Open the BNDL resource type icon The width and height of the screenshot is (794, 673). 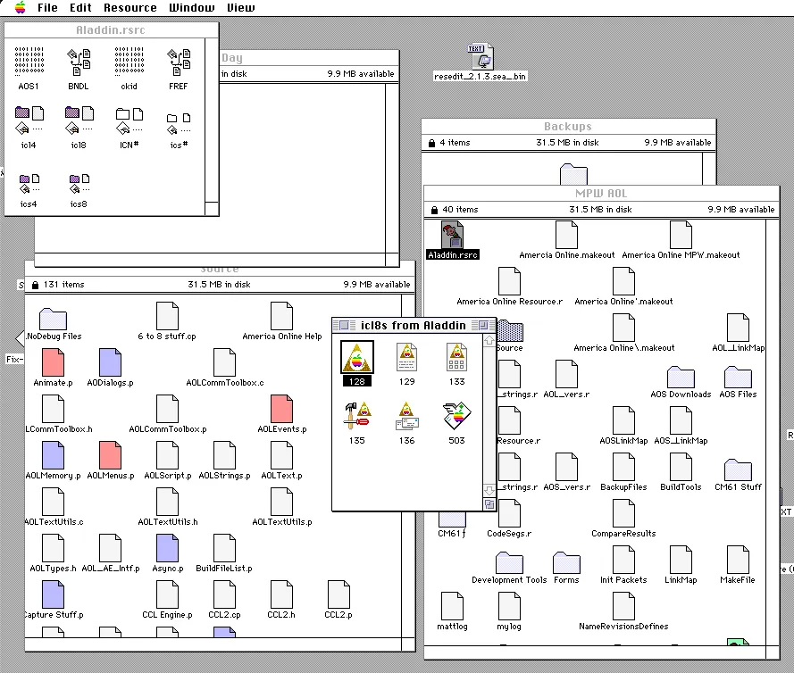click(79, 63)
